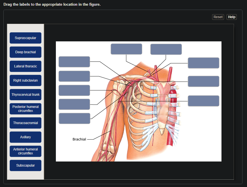Click the Reset button

pos(218,17)
